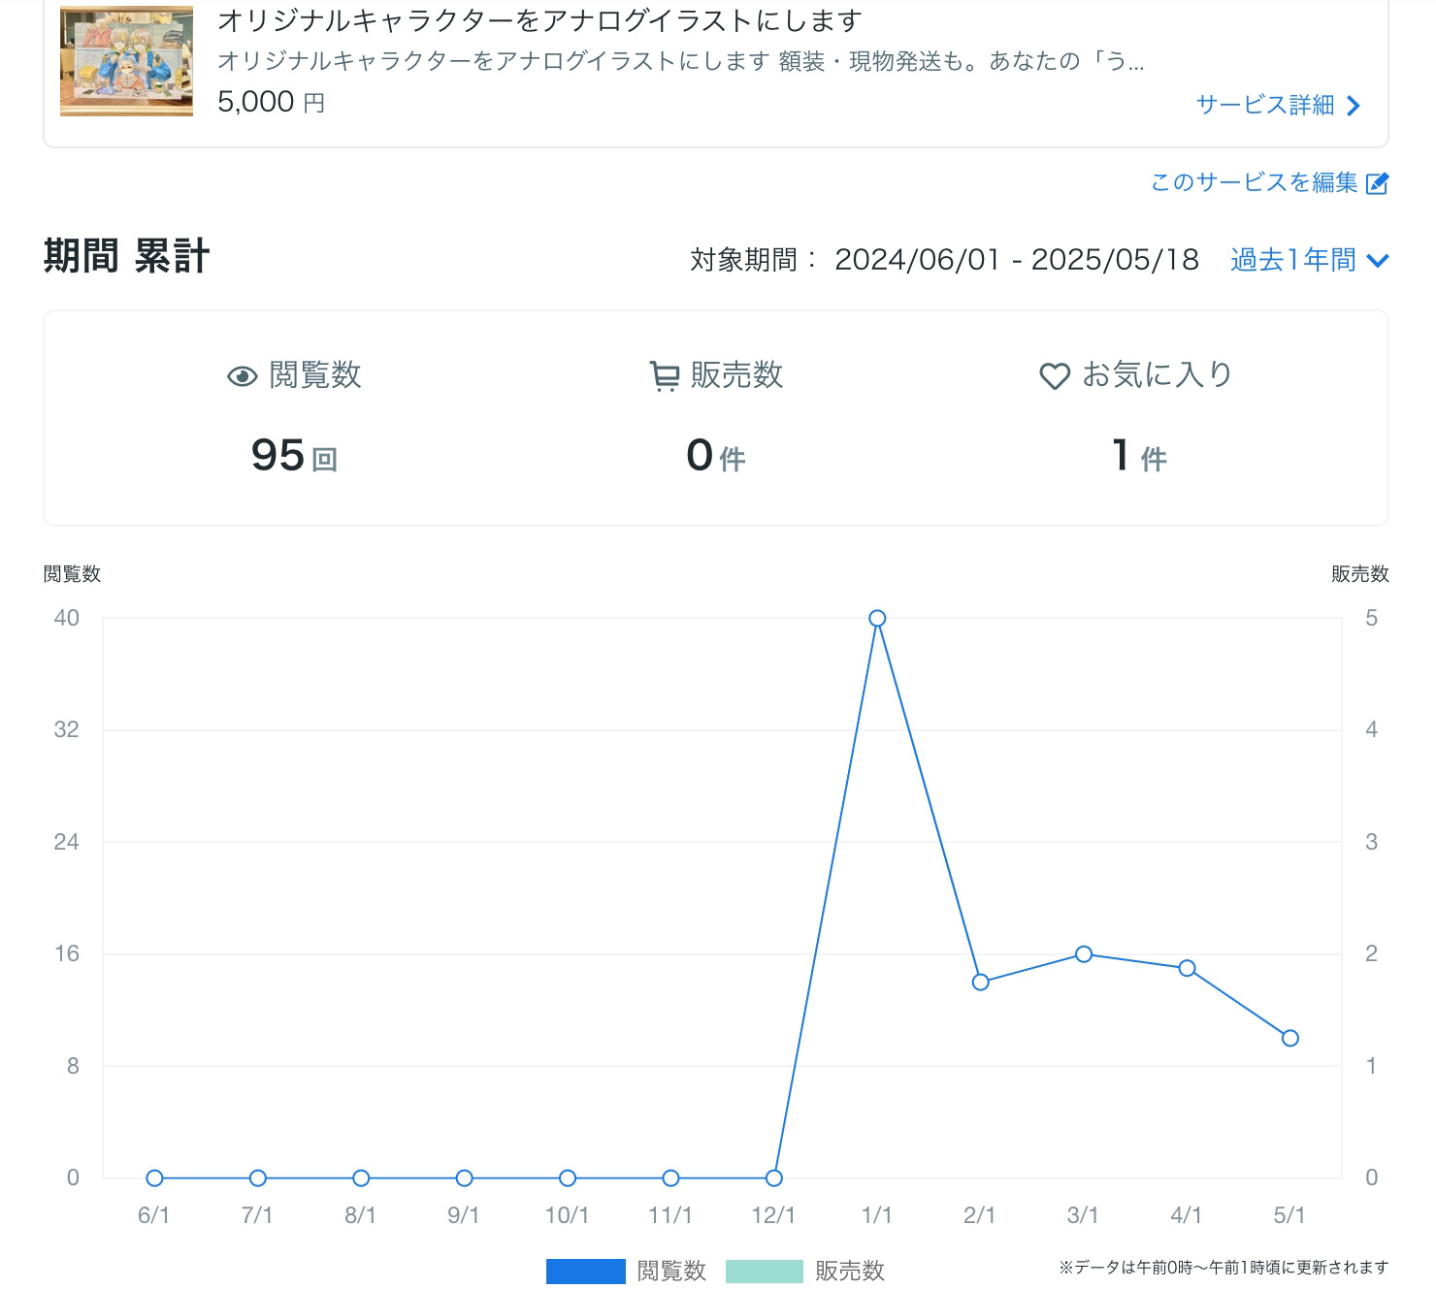This screenshot has height=1289, width=1436.
Task: Open the 過去1年間 period selector
Action: (1290, 260)
